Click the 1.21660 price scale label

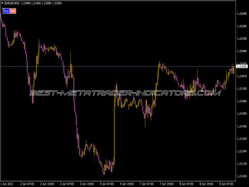(x=242, y=101)
